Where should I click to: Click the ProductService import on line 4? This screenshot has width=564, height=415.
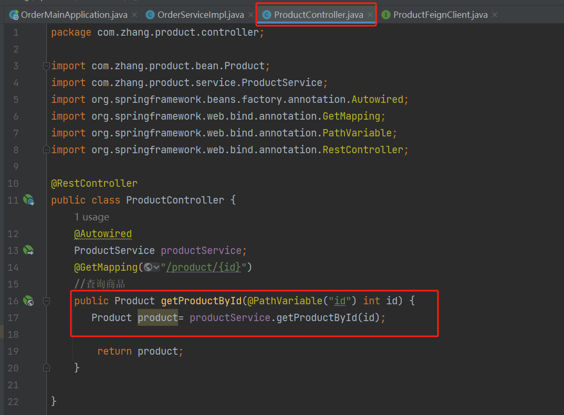click(x=189, y=83)
